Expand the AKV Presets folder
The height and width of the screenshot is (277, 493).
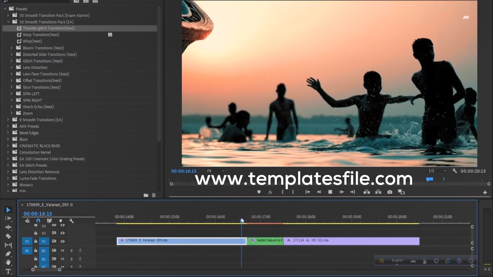(8, 126)
